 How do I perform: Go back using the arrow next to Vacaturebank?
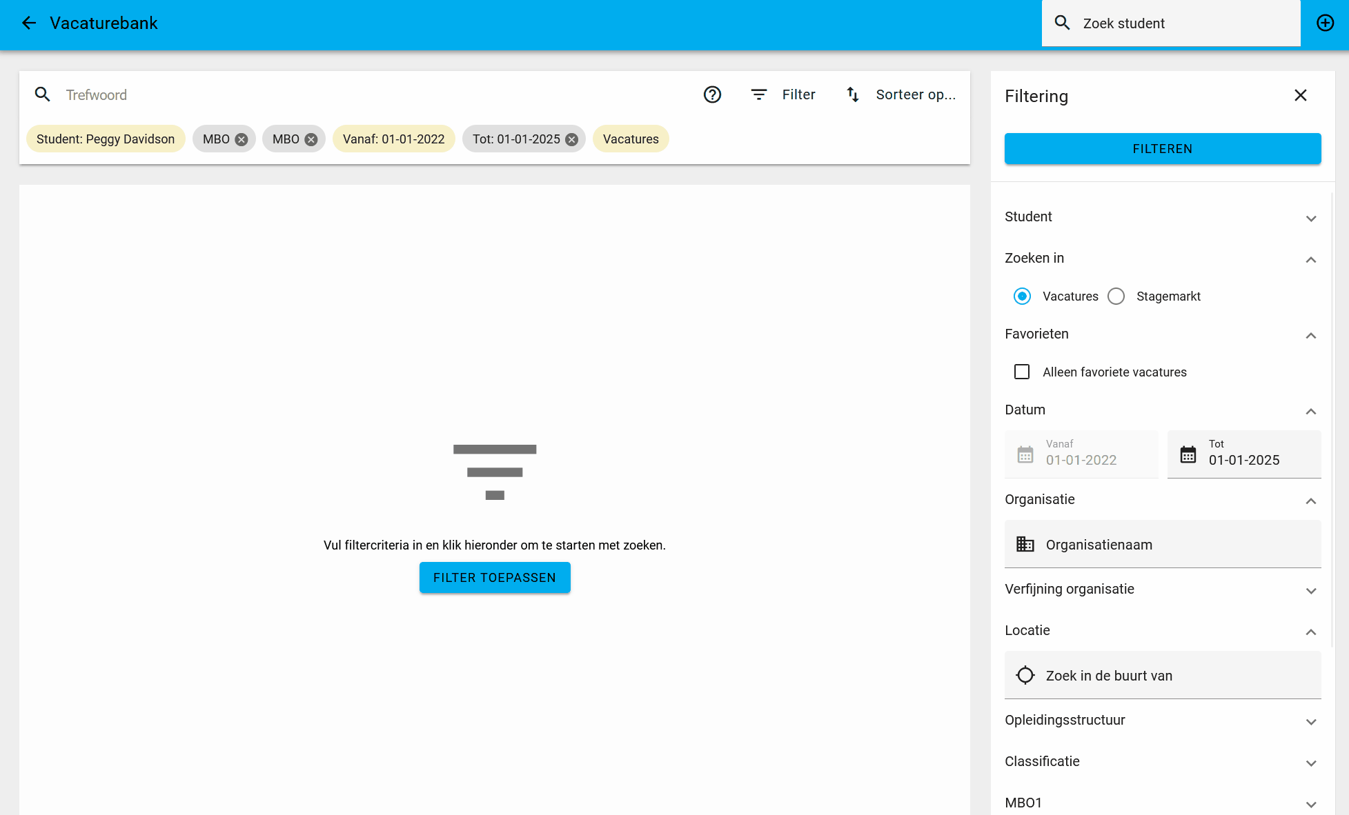coord(28,23)
